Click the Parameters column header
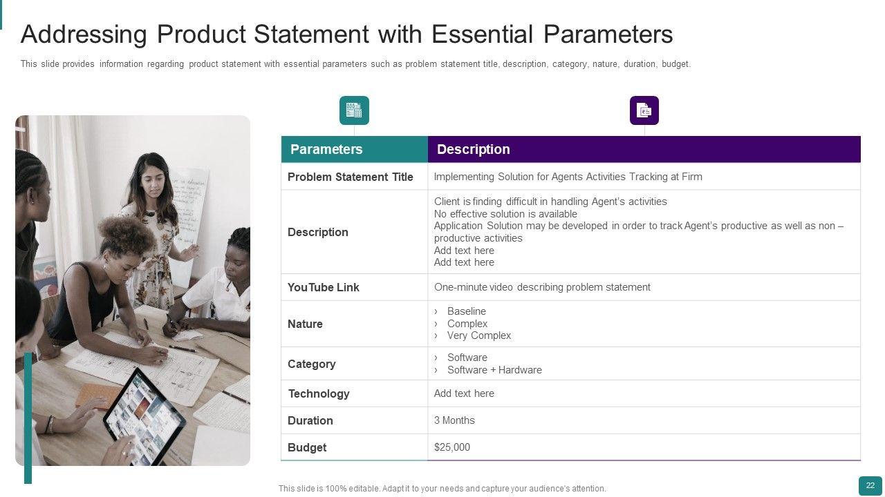 click(326, 149)
